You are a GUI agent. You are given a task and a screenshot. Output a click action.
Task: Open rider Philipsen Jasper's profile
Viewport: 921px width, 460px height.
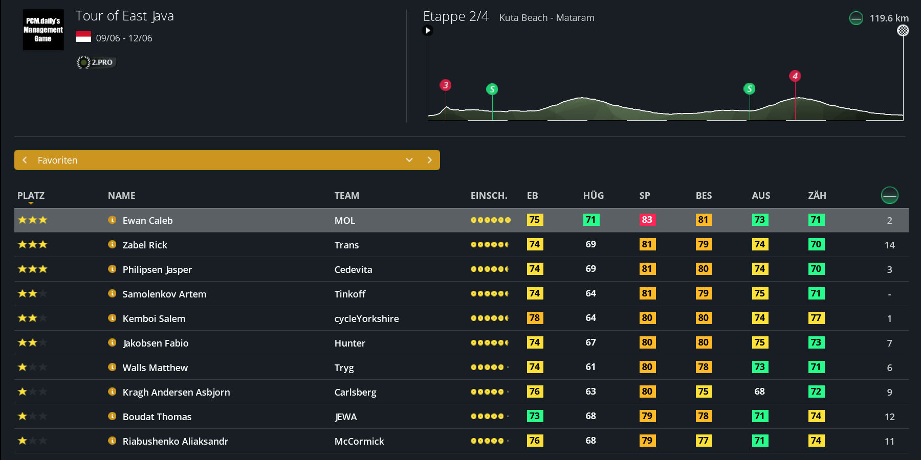coord(157,269)
